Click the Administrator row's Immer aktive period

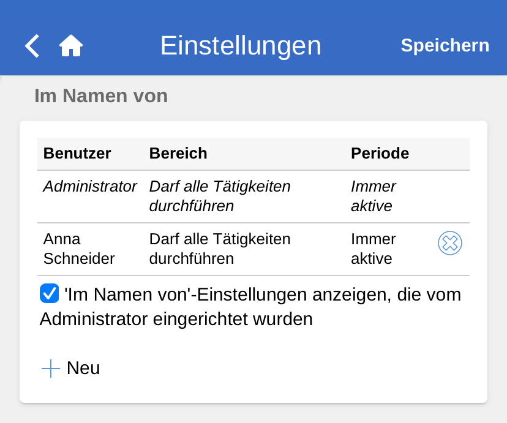(x=374, y=196)
